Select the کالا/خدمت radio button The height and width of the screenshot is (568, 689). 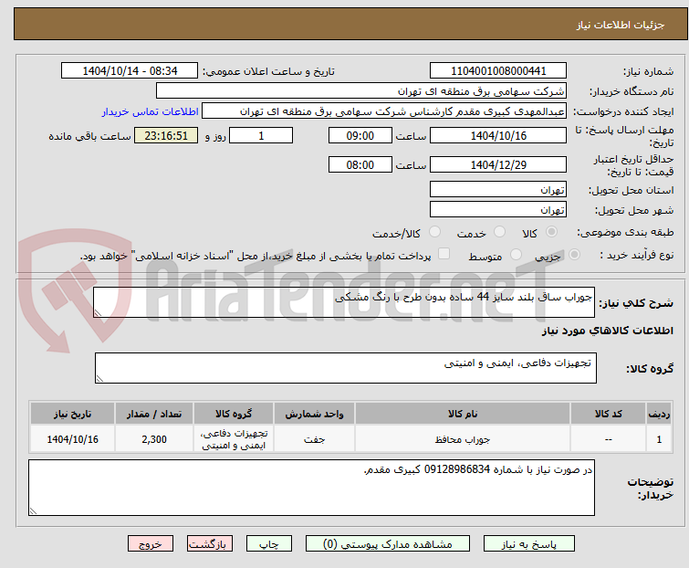click(x=434, y=232)
